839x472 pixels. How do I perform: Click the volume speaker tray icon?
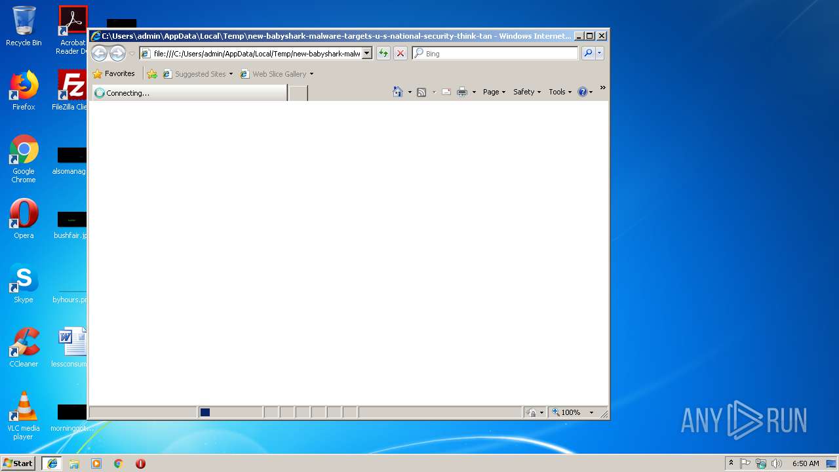(x=777, y=463)
